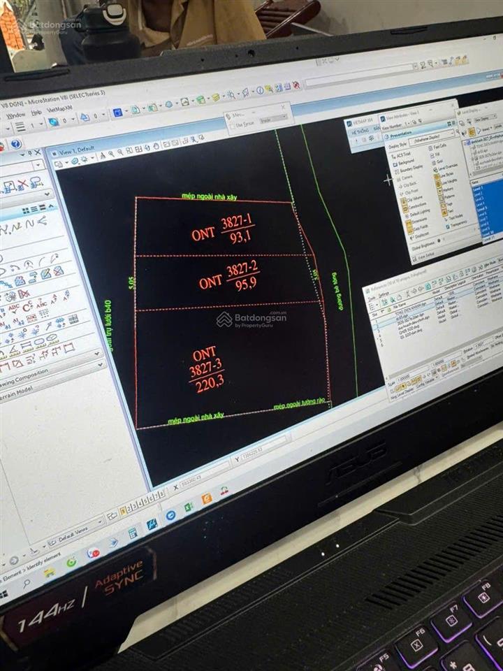Click Zoom In magnifier in View 1 toolbar

click(111, 154)
